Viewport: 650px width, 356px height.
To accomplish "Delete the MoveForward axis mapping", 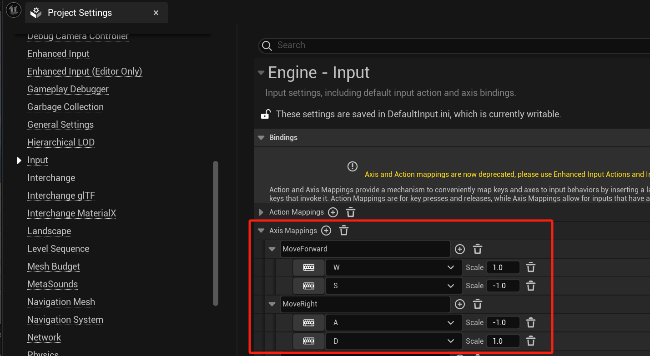I will [x=478, y=249].
